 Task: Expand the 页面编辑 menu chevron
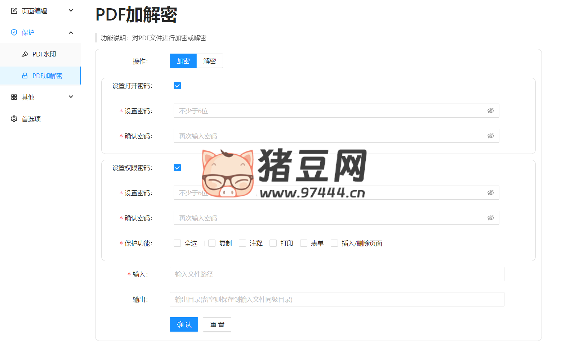pyautogui.click(x=71, y=10)
